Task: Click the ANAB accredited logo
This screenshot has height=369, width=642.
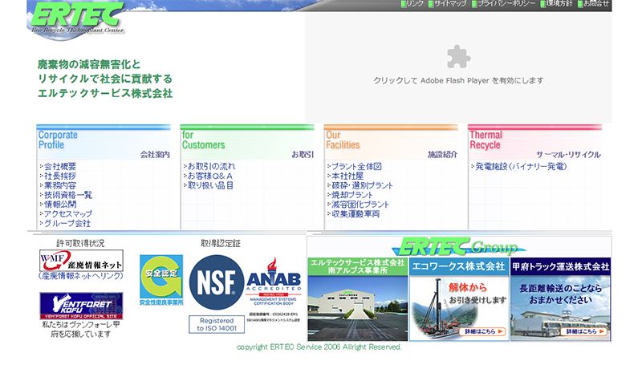Action: [x=274, y=281]
